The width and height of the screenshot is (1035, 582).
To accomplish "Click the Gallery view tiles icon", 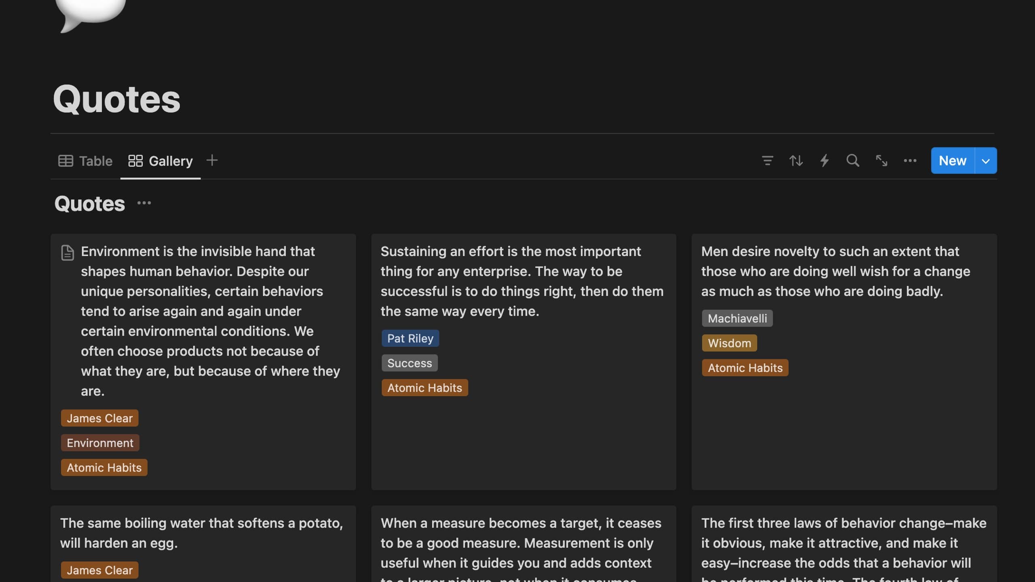I will tap(135, 161).
